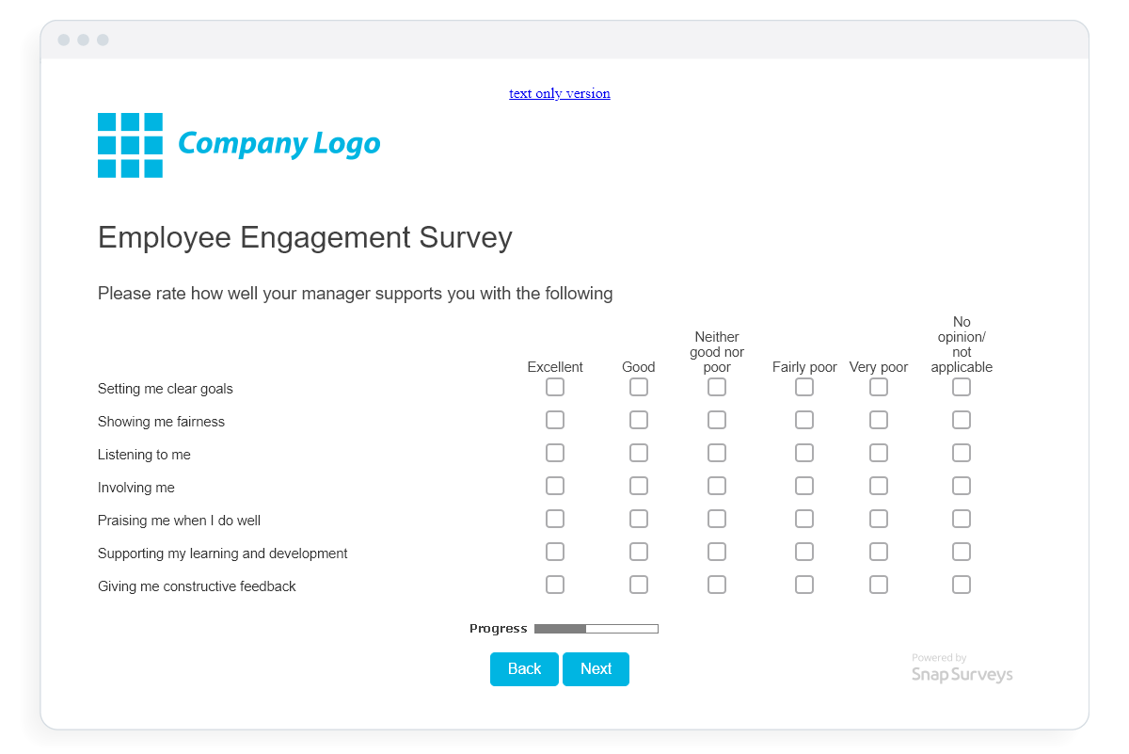Tick No opinion for Showing me fairness
This screenshot has width=1129, height=754.
[962, 420]
